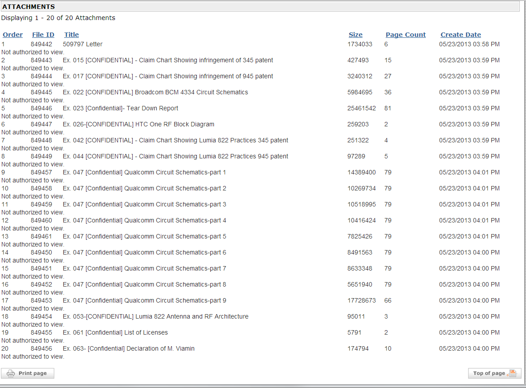Sort attachments by Order column
This screenshot has height=388, width=526.
coord(13,35)
